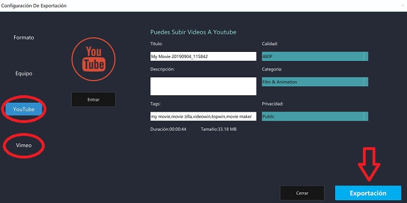Select the YouTube export tab
The image size is (407, 203).
point(24,109)
